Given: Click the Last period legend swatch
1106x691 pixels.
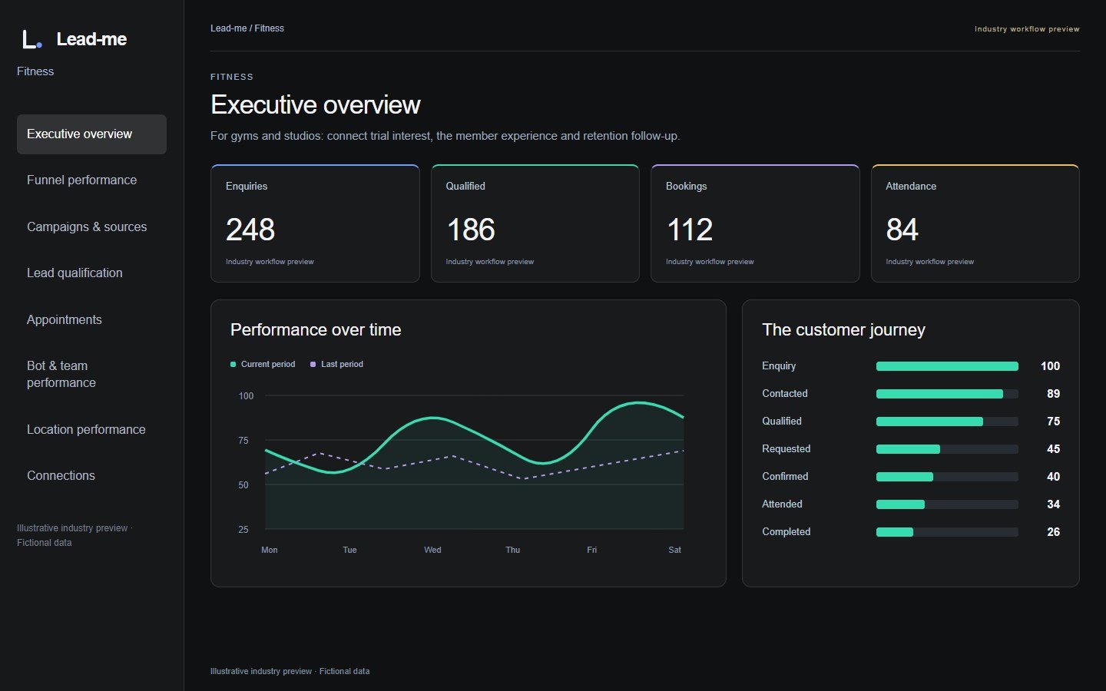Looking at the screenshot, I should 313,365.
